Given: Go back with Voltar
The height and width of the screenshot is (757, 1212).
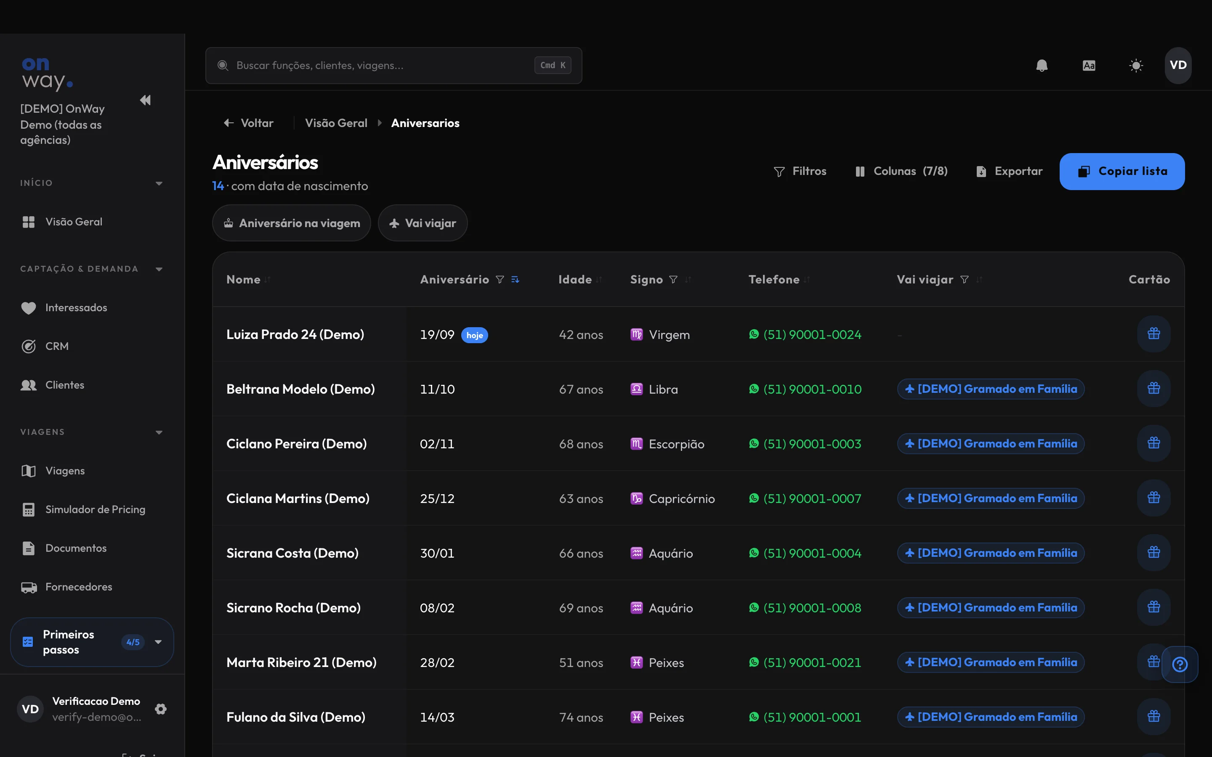Looking at the screenshot, I should (249, 123).
